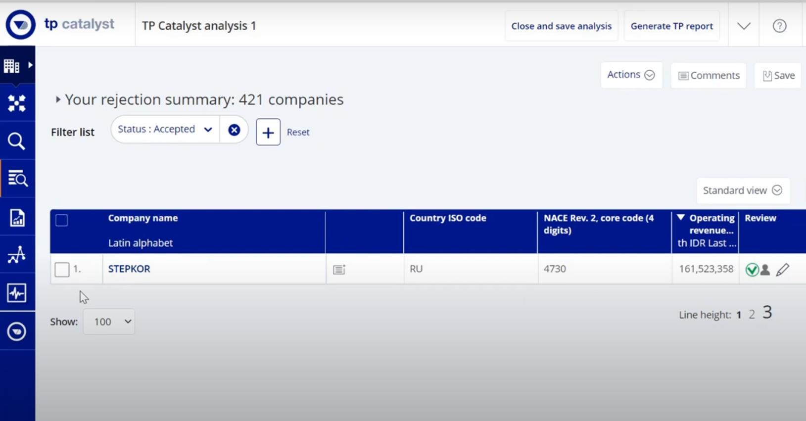
Task: Click the Reset filter link
Action: tap(298, 132)
